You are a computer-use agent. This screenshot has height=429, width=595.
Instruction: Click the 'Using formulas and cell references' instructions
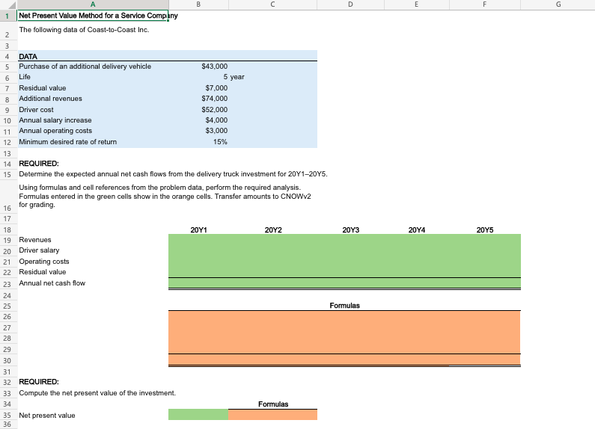coord(165,196)
